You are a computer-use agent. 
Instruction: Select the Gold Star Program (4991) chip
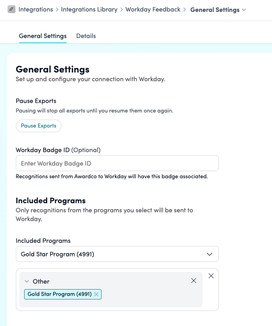(59, 294)
